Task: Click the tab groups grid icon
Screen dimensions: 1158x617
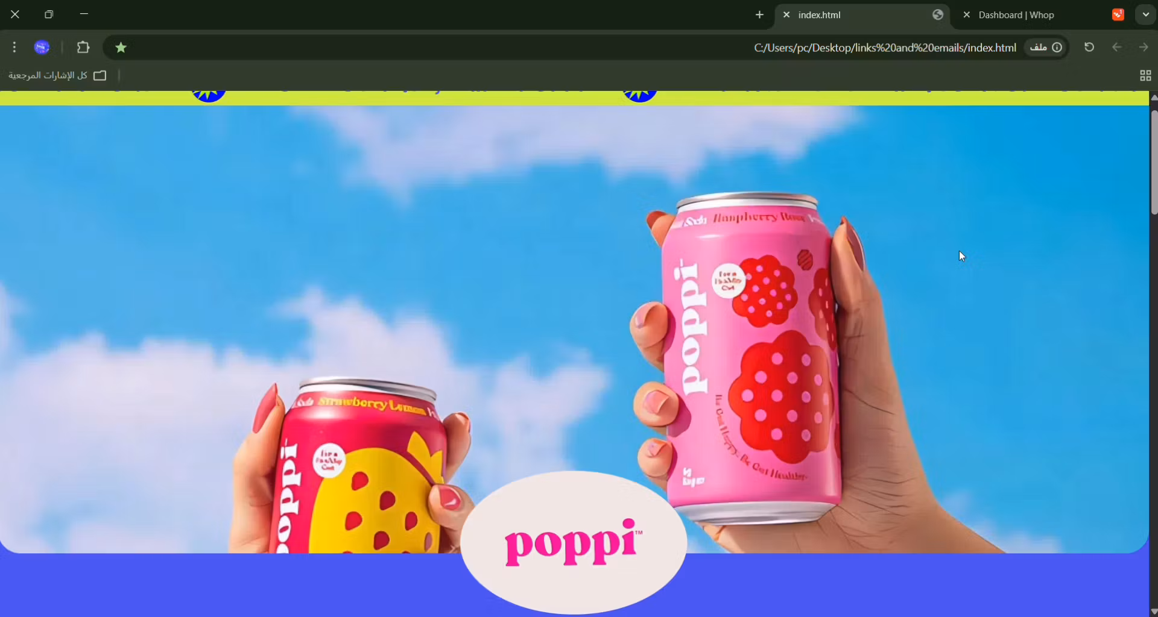Action: (1145, 75)
